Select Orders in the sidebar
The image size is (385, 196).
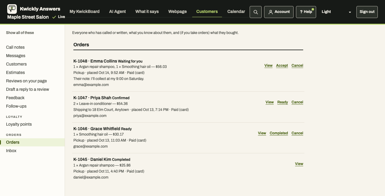pyautogui.click(x=32, y=142)
